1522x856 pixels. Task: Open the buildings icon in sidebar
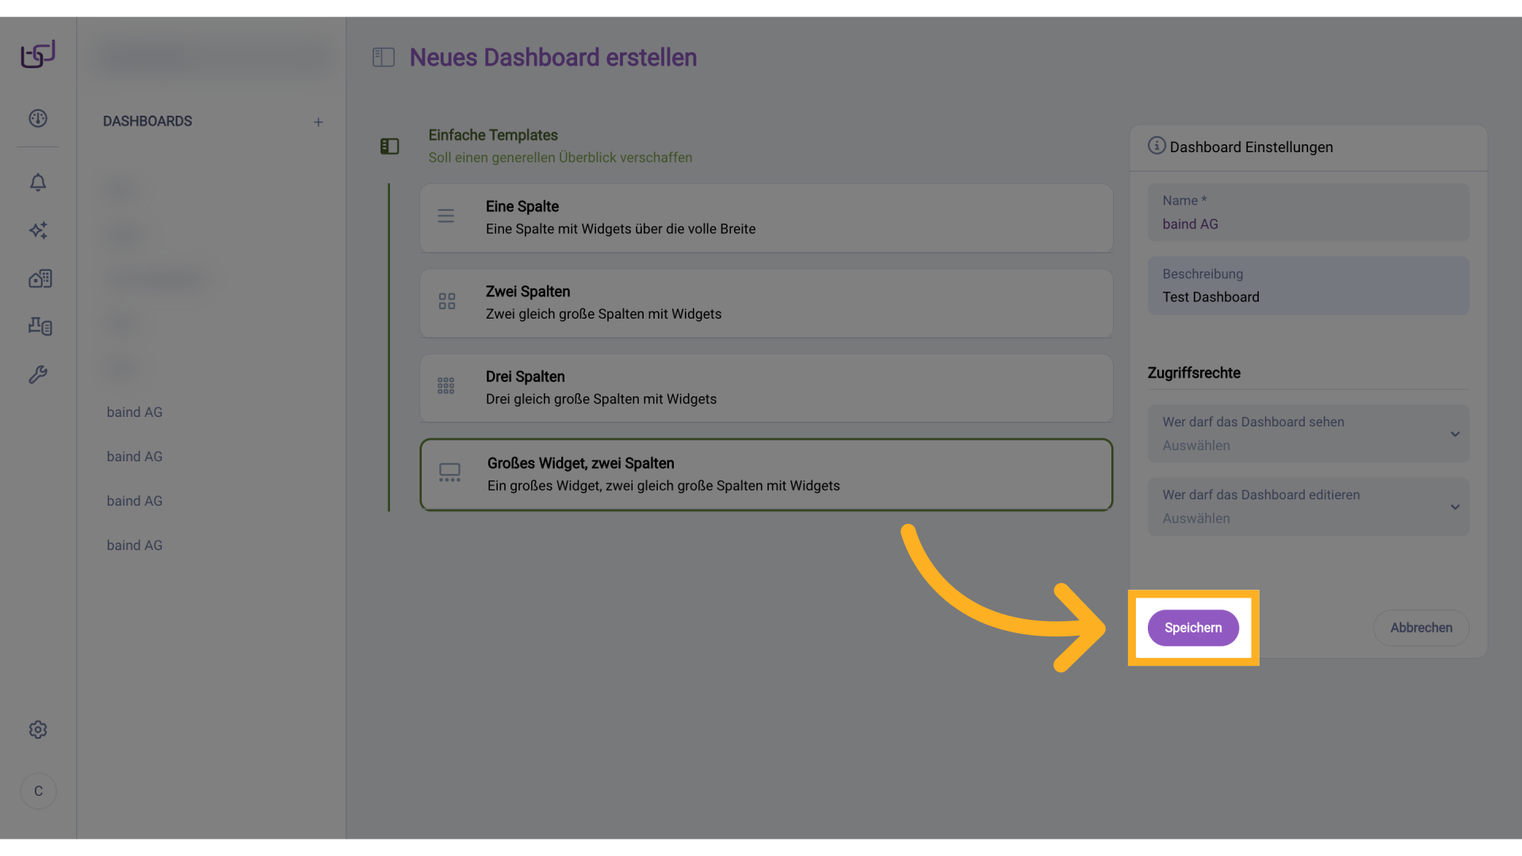[40, 279]
